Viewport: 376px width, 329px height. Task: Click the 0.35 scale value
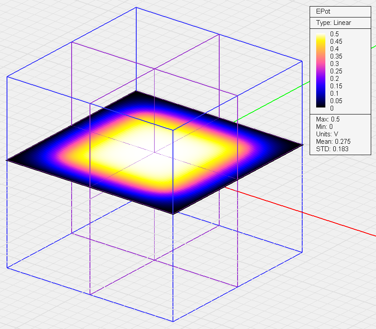tap(336, 56)
